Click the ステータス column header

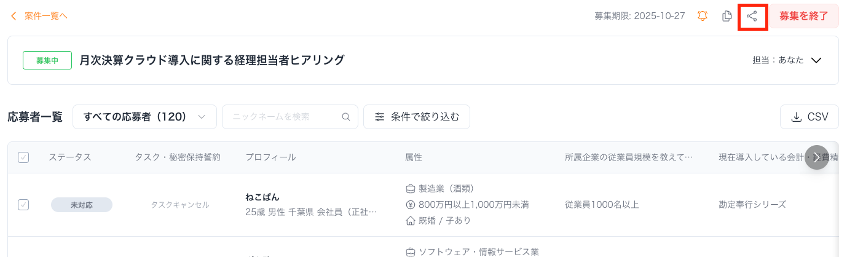tap(70, 157)
